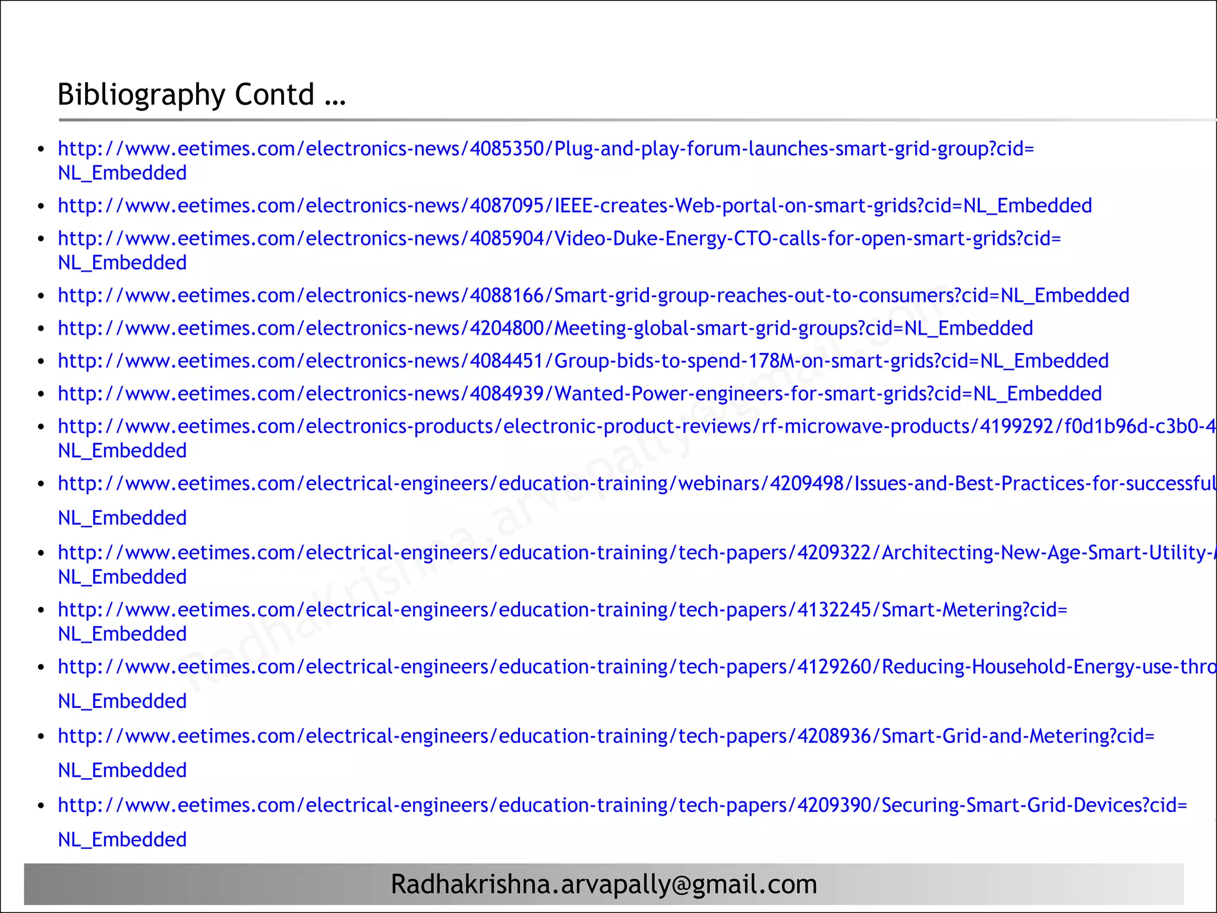
Task: Open the Group-bids-to-spend-178M-on-smart-grids link
Action: click(583, 361)
